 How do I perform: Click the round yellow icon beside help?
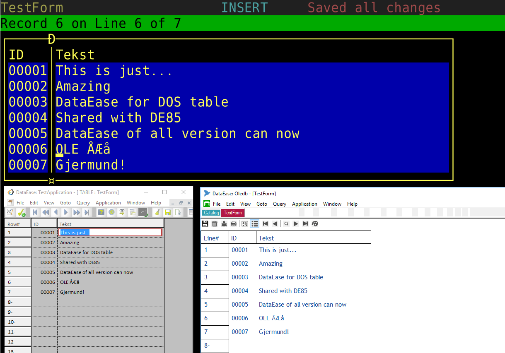tap(111, 212)
